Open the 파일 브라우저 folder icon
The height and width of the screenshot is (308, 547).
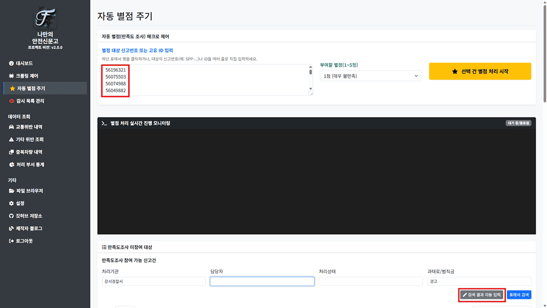coord(11,189)
